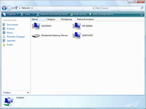Open Recently Changed favorite link
The width and height of the screenshot is (146, 109).
(16, 37)
